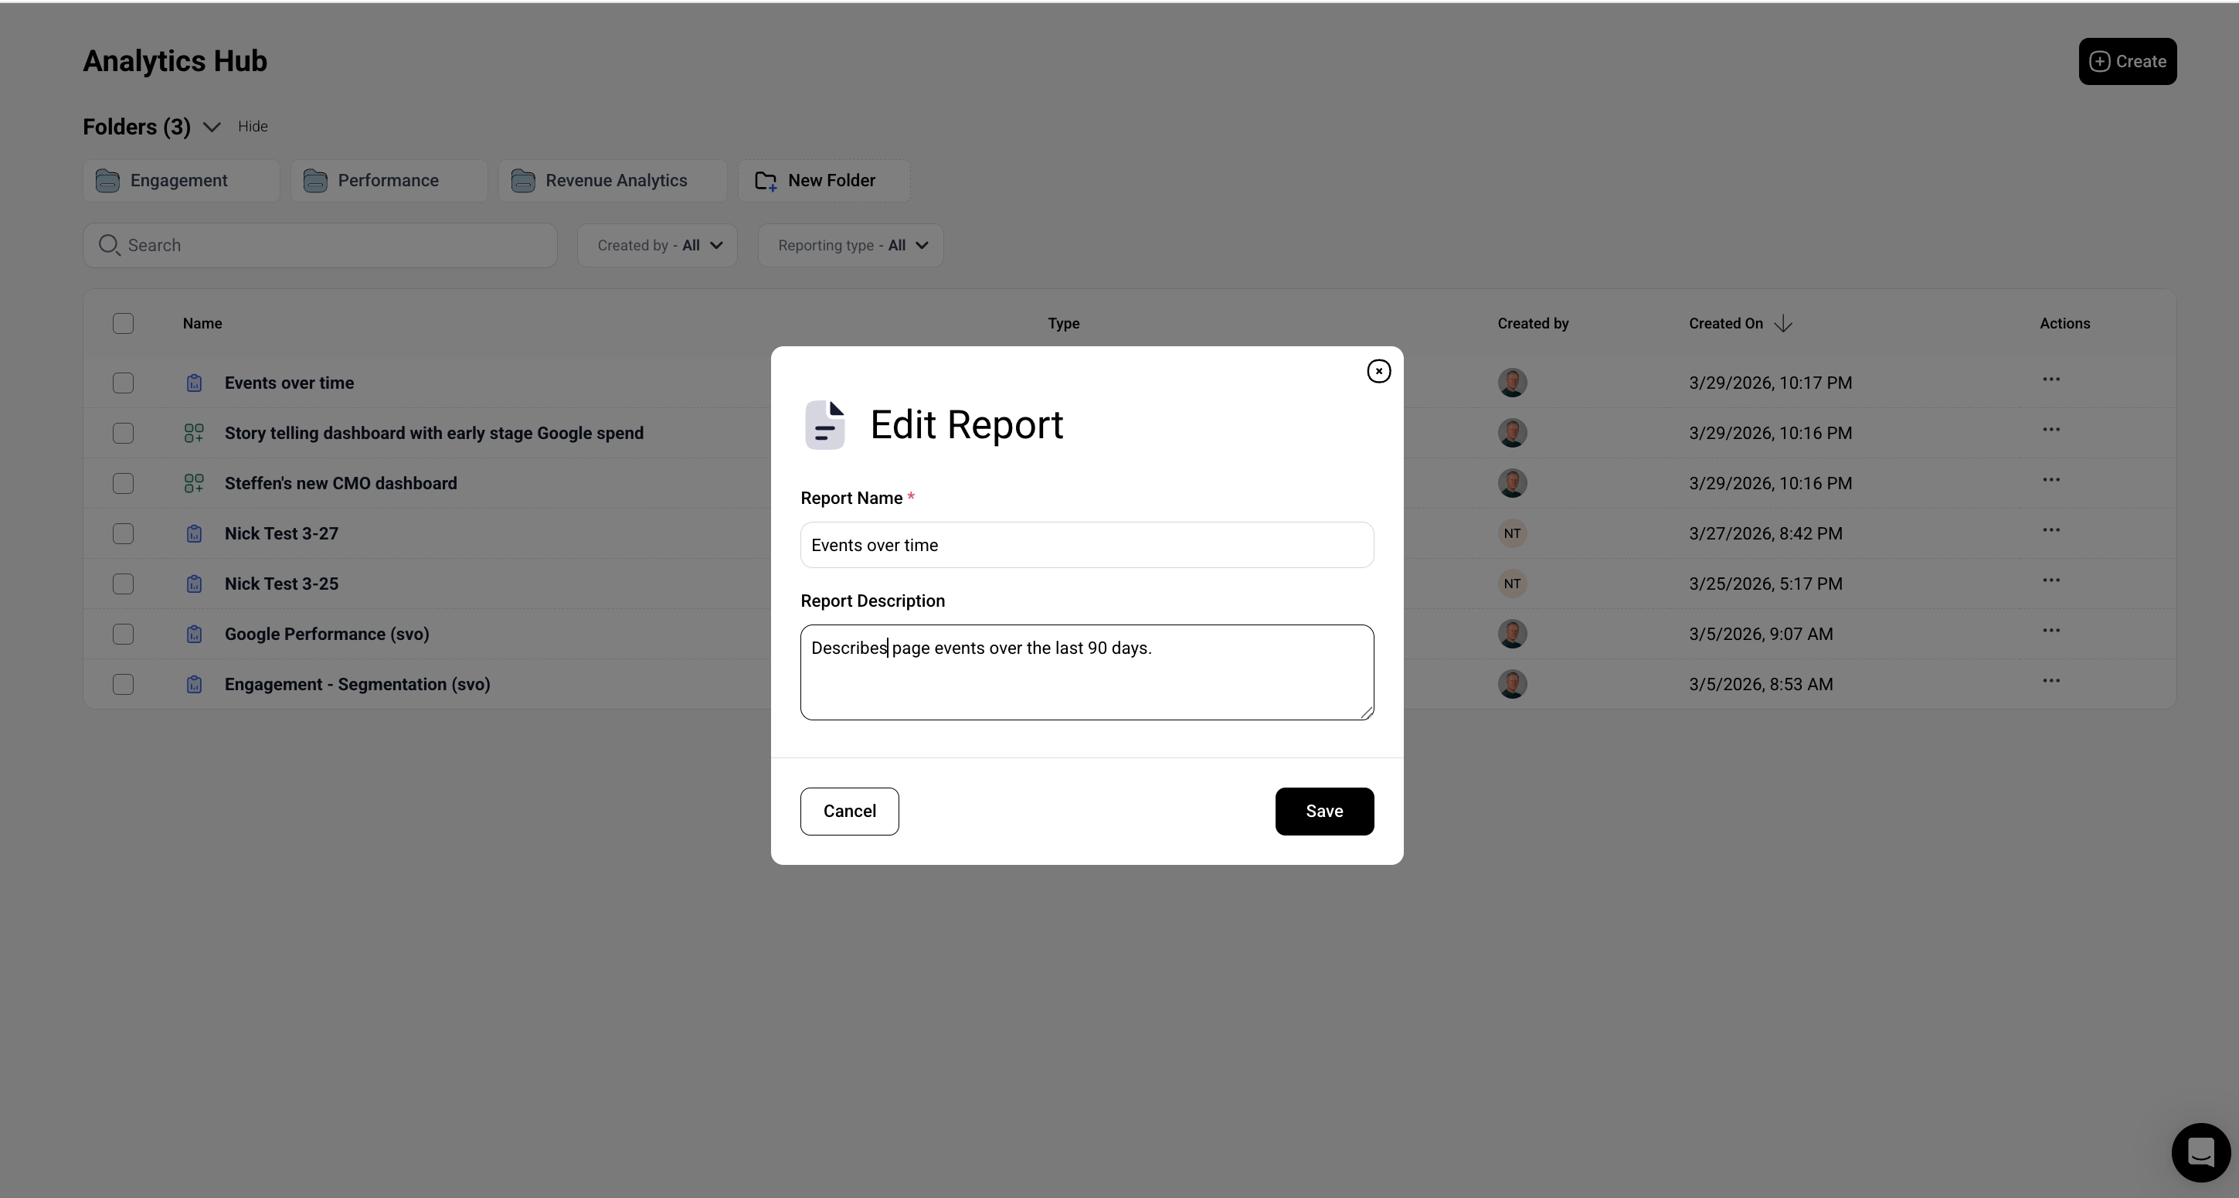
Task: Click sort arrow next to Created On
Action: click(x=1782, y=323)
